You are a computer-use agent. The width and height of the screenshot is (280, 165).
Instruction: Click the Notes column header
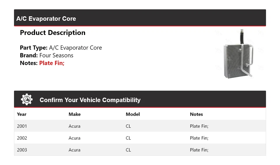click(196, 114)
